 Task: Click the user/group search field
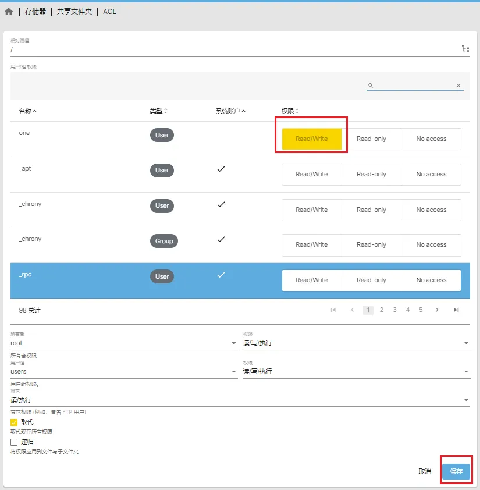click(415, 86)
